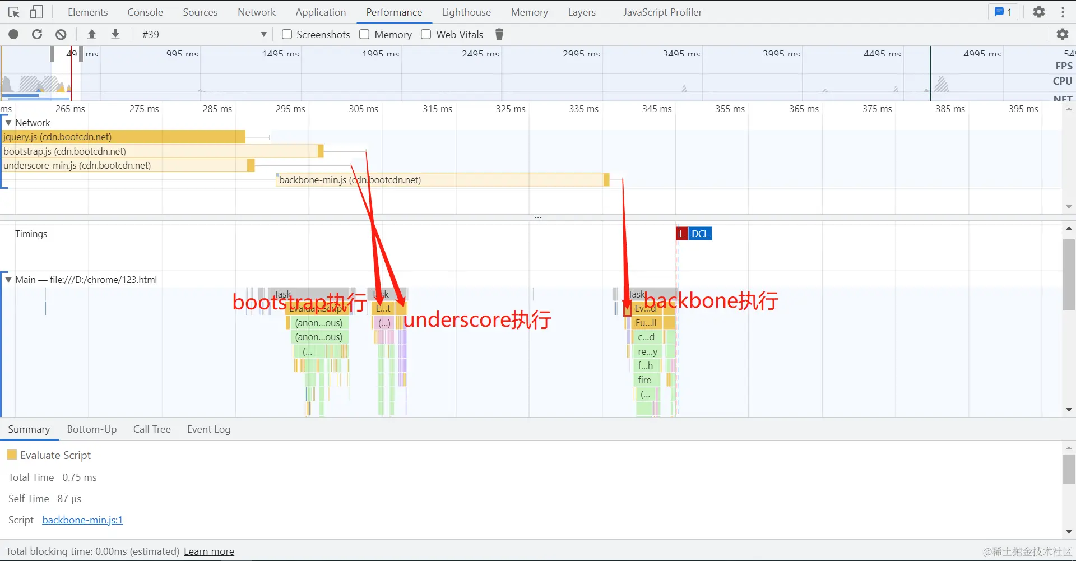This screenshot has width=1076, height=561.
Task: Click the 'Self Time' value 87 µs
Action: click(69, 498)
